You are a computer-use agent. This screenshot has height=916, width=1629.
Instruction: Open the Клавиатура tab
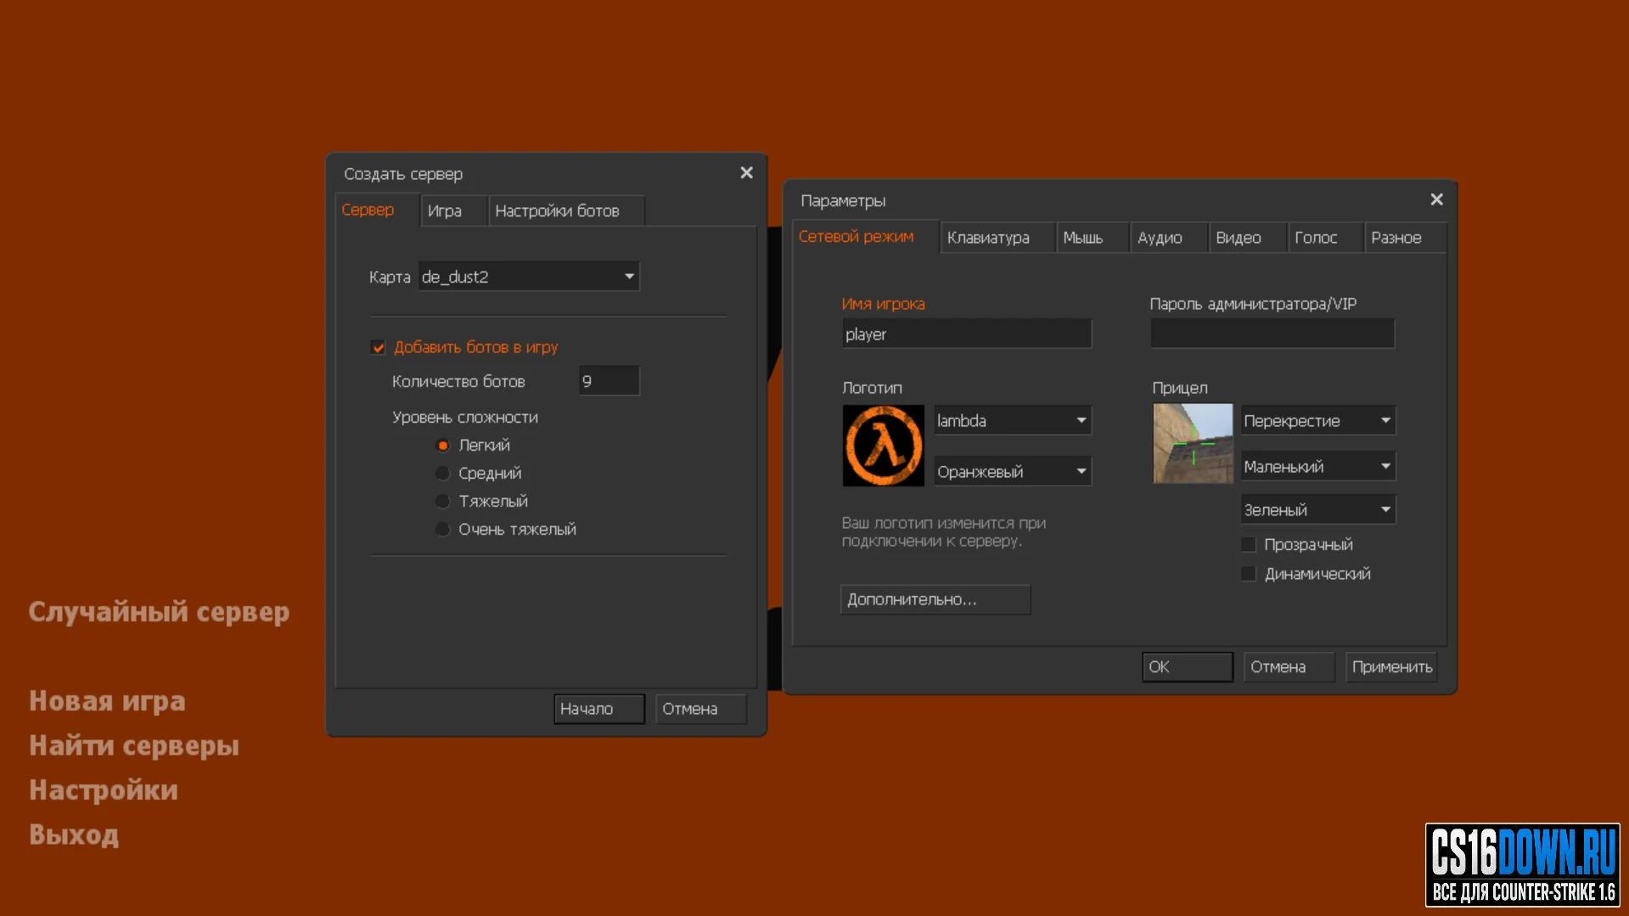[997, 238]
